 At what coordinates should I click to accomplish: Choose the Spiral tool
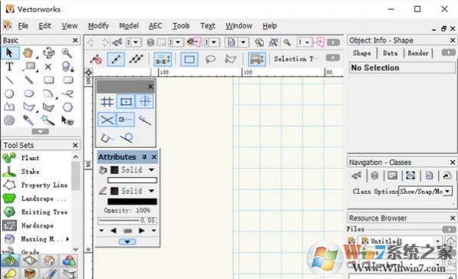(x=9, y=120)
